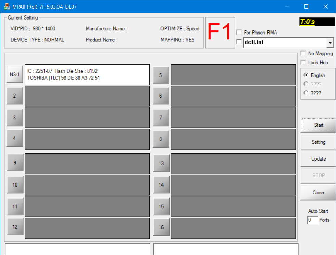336x255 pixels.
Task: Click port button 11
Action: (15, 207)
